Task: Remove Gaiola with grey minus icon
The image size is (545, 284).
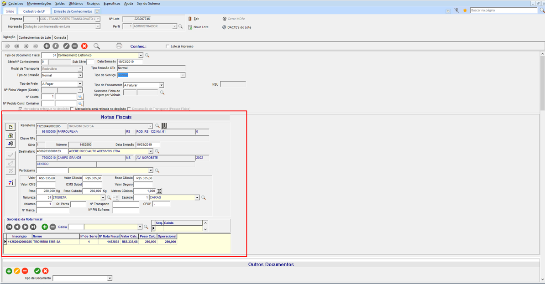Action: click(x=52, y=227)
